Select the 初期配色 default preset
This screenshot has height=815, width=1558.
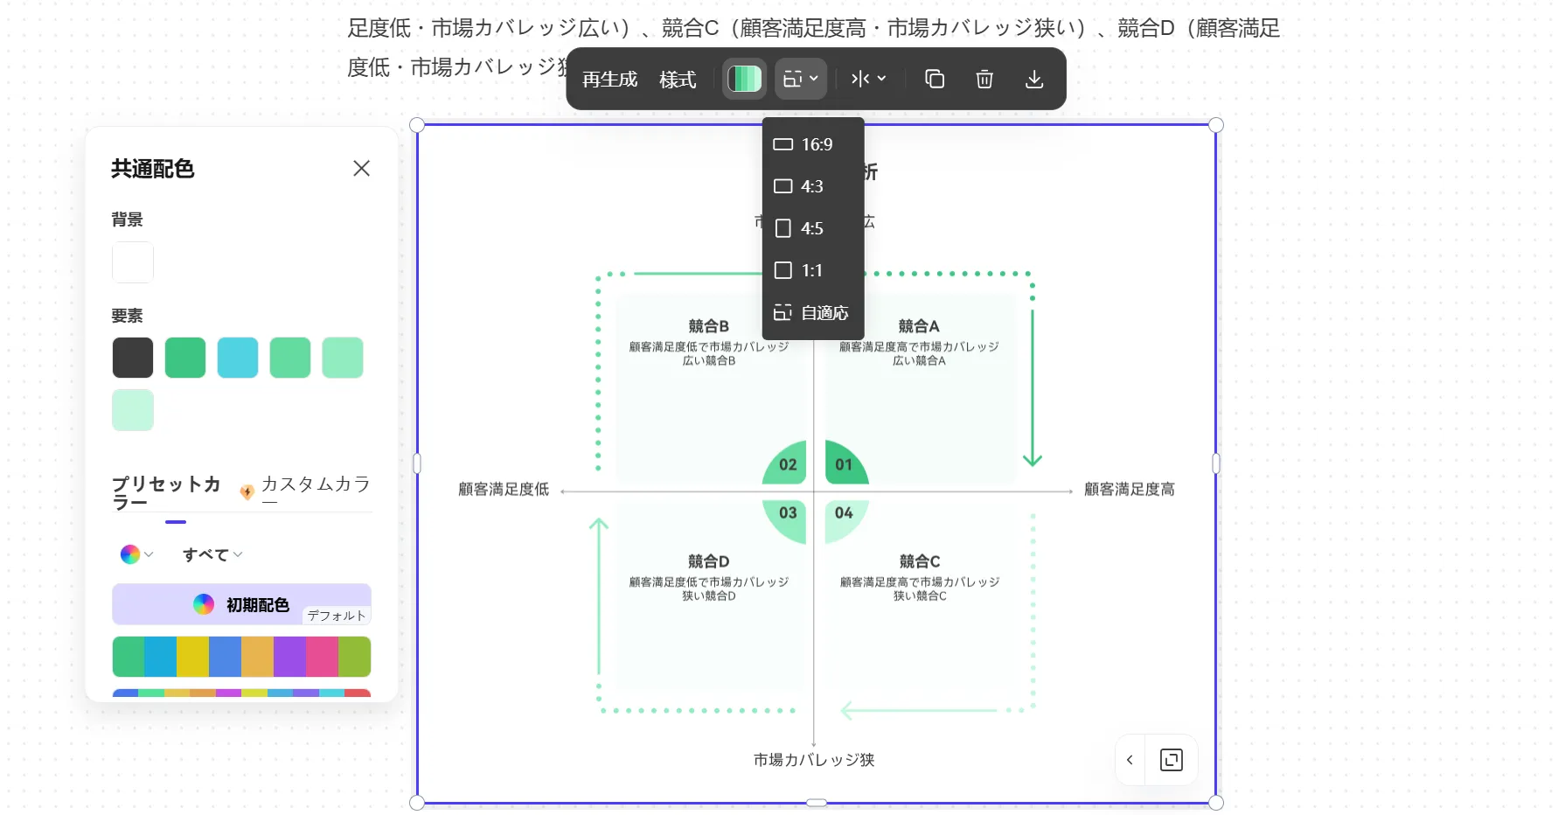click(241, 604)
